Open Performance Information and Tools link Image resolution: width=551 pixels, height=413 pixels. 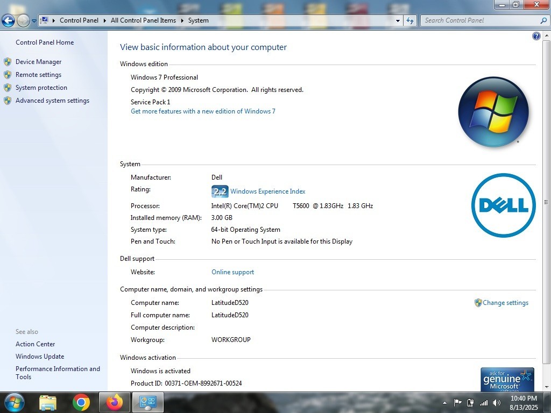[x=58, y=373]
